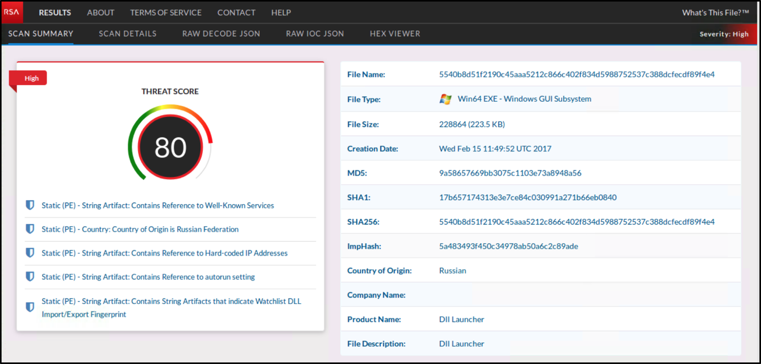Open the Raw IOC JSON tab
Screen dimensions: 761x364
(x=315, y=34)
